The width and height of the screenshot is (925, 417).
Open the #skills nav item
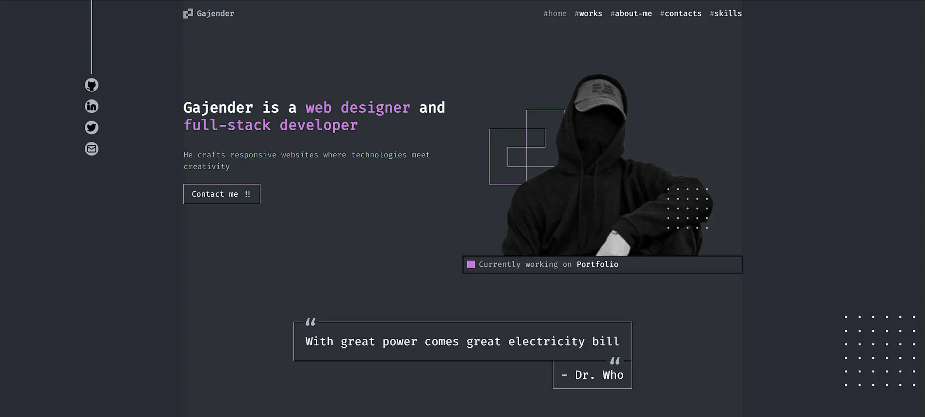[x=726, y=14]
